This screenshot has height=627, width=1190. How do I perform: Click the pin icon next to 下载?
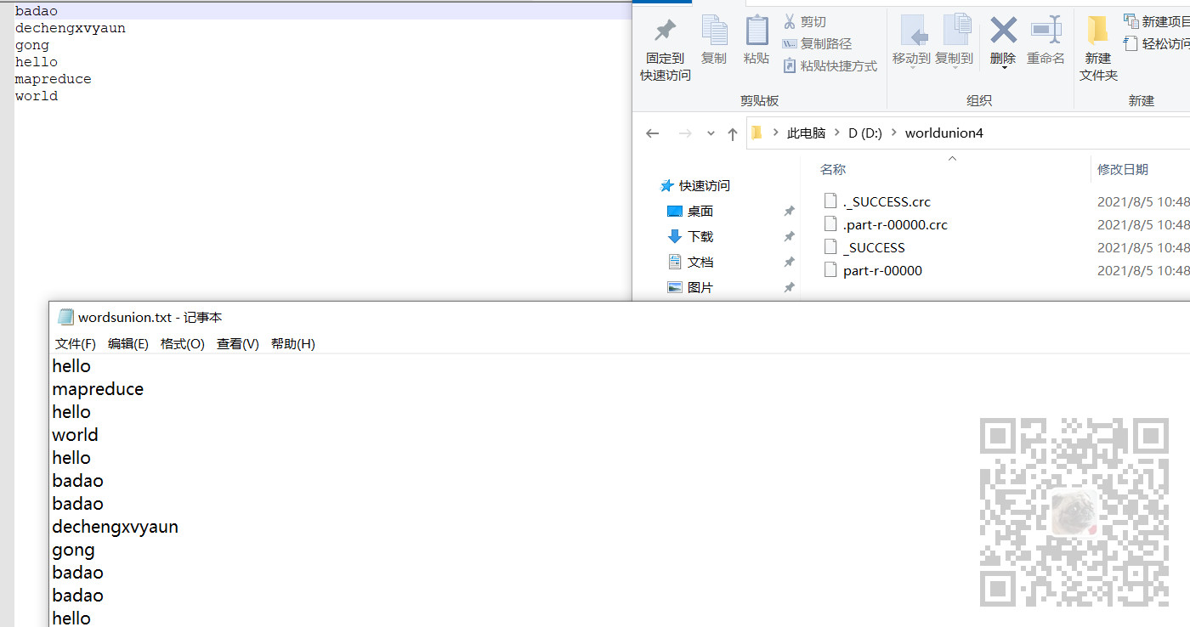789,236
